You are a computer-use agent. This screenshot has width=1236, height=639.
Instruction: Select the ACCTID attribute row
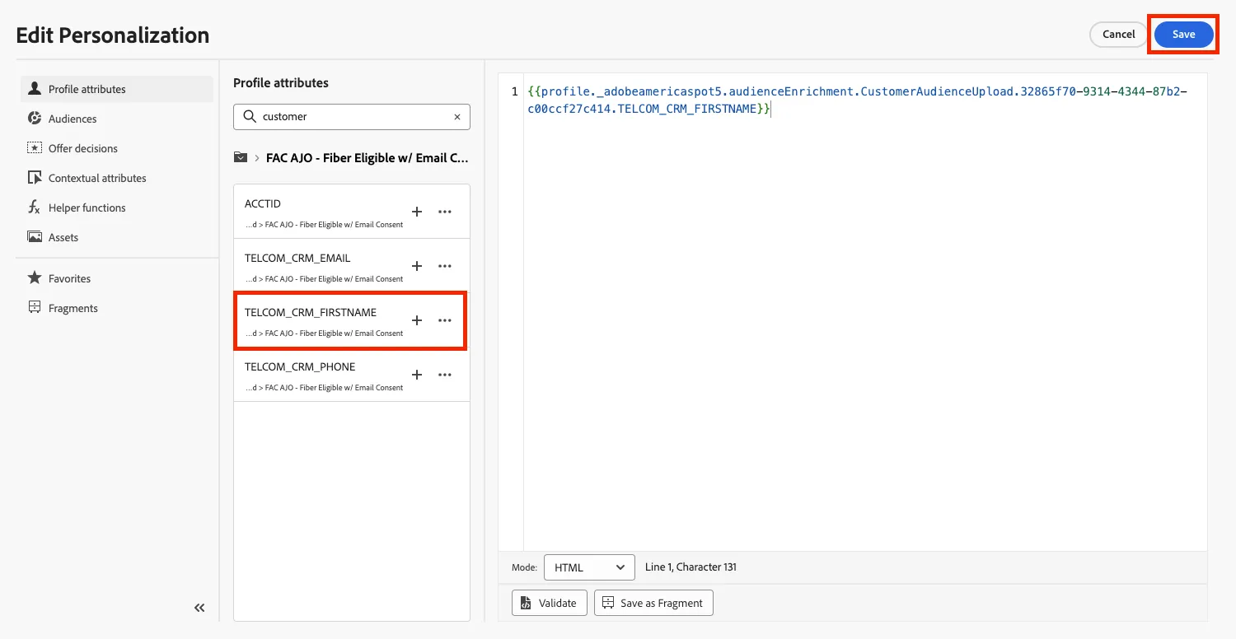coord(352,212)
